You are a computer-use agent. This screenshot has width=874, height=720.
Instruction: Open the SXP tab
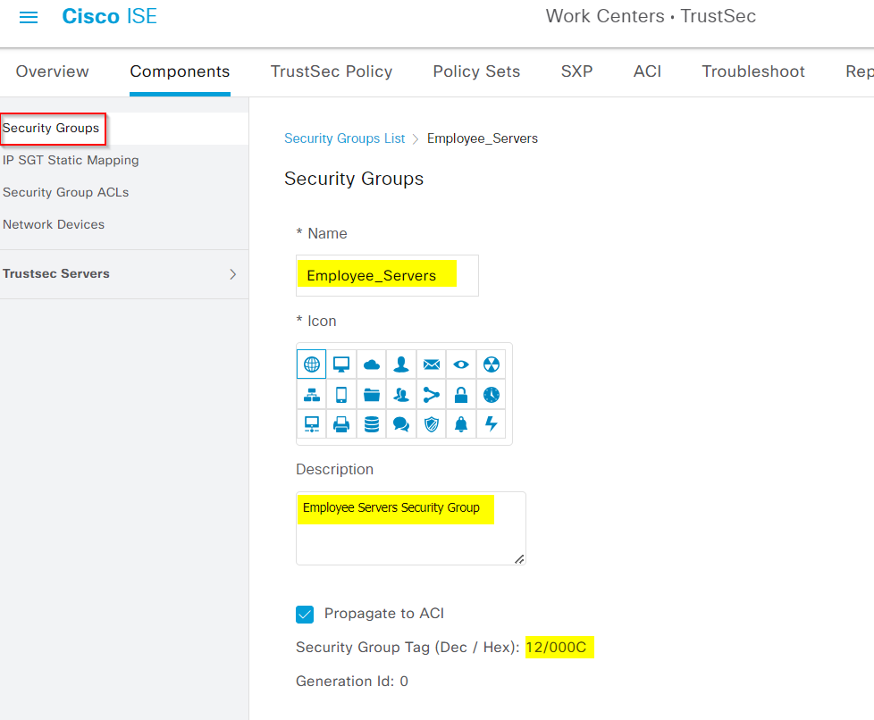(x=577, y=71)
